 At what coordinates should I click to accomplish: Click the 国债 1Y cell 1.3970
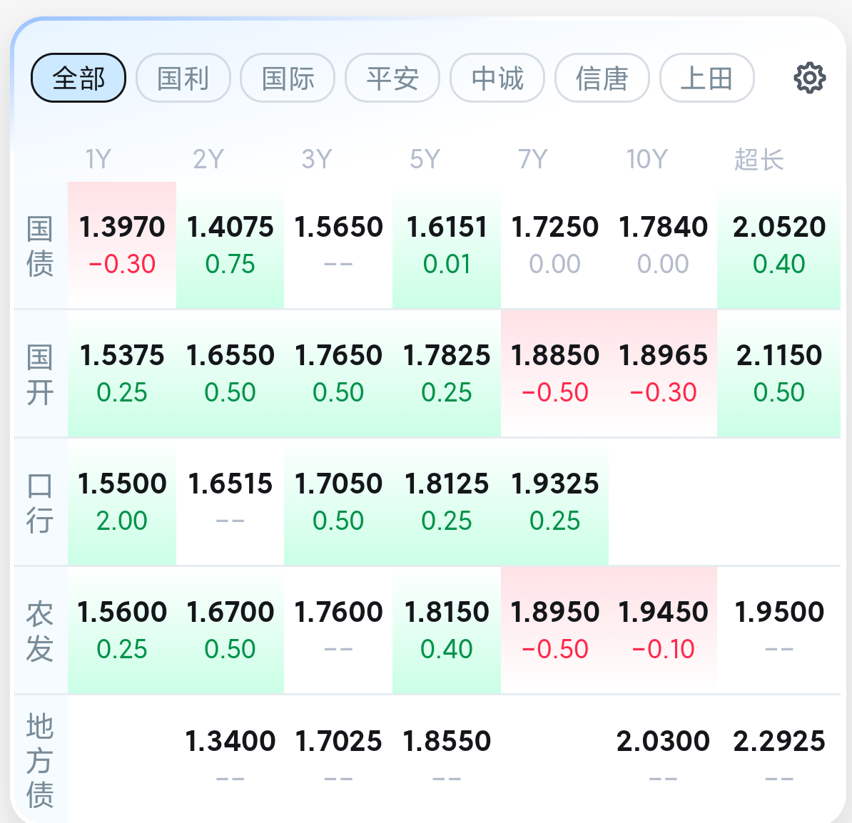(122, 245)
